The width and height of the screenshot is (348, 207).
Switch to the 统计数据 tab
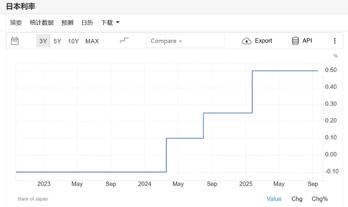pyautogui.click(x=42, y=23)
